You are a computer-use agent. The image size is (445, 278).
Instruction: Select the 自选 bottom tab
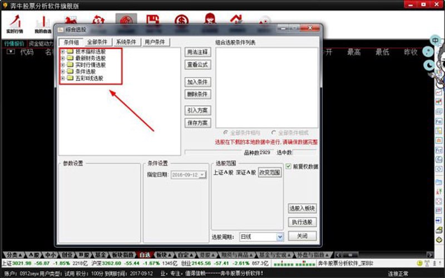click(145, 255)
